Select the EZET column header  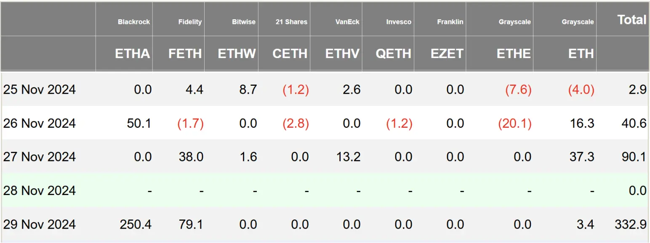click(x=447, y=54)
